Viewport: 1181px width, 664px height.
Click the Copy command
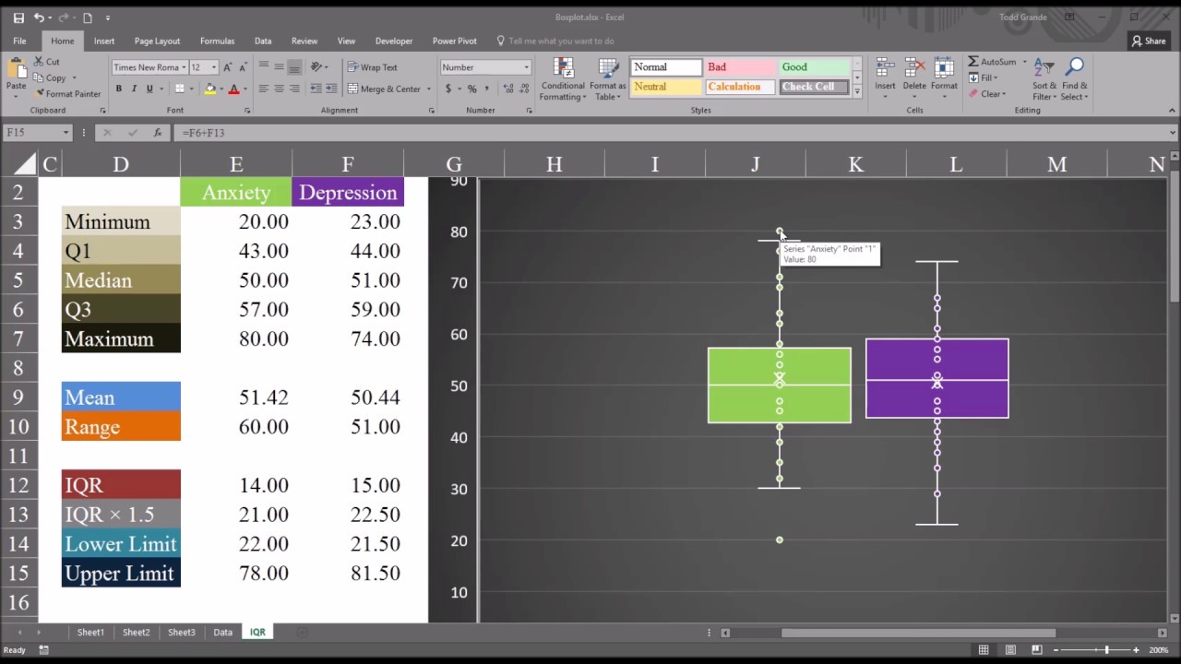point(51,78)
